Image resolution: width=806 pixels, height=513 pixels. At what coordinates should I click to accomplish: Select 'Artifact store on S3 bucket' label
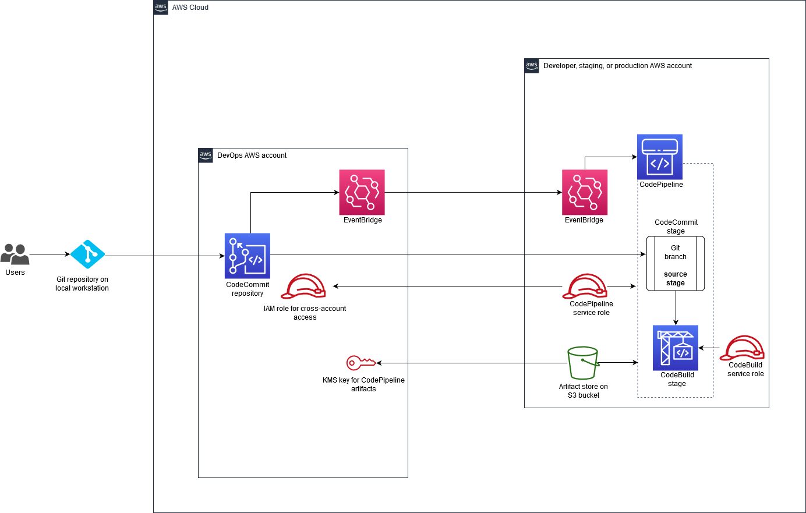584,391
